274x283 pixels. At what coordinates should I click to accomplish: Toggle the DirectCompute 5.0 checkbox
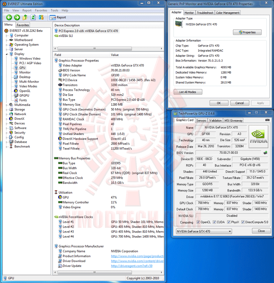click(x=243, y=222)
